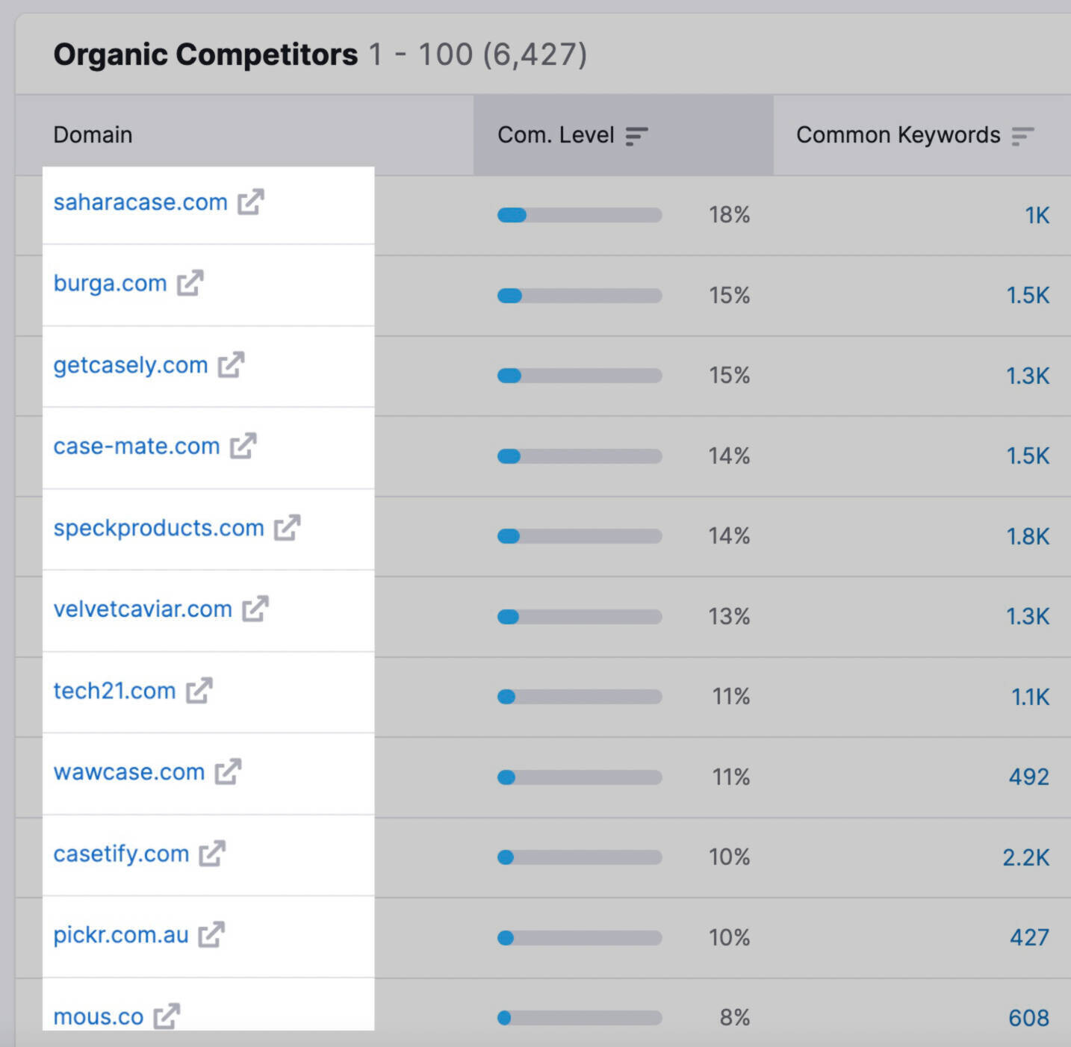Click burga.com's 15% competition value

click(x=729, y=295)
